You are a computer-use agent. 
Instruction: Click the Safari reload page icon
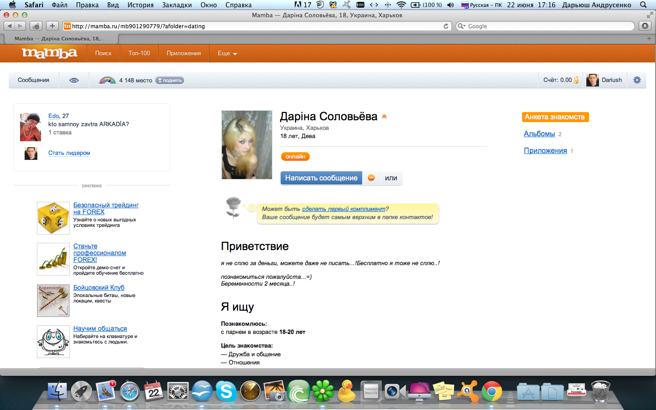pyautogui.click(x=446, y=26)
